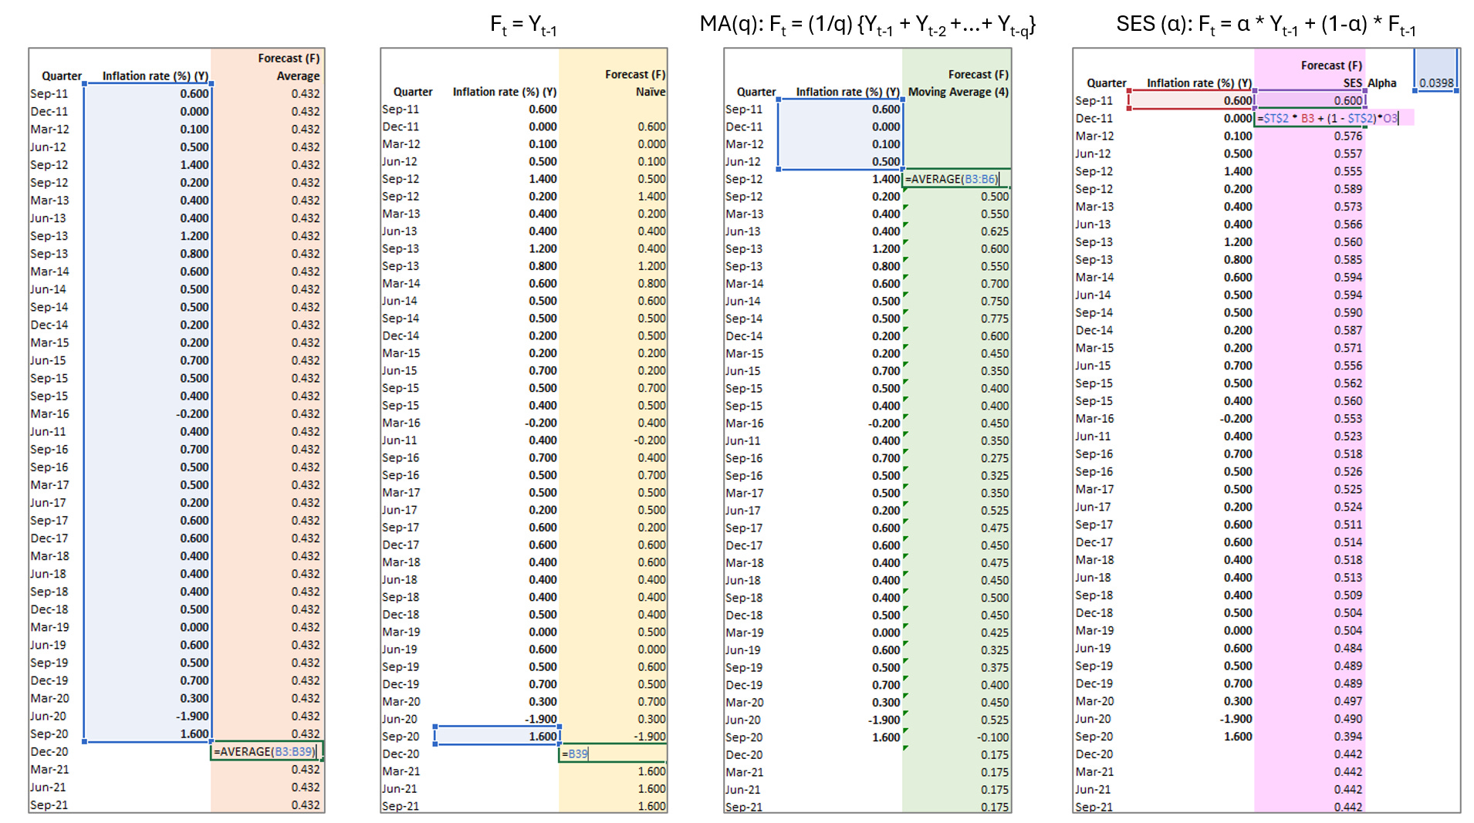
Task: Click the Ft = Yt-1 formula title
Action: click(x=523, y=25)
